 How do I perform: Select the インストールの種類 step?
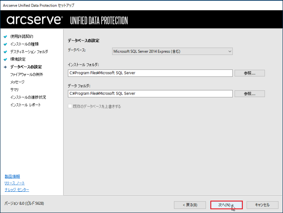[24, 44]
